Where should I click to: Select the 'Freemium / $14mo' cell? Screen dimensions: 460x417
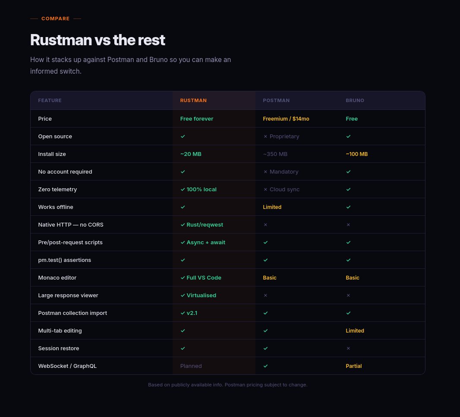coord(286,118)
